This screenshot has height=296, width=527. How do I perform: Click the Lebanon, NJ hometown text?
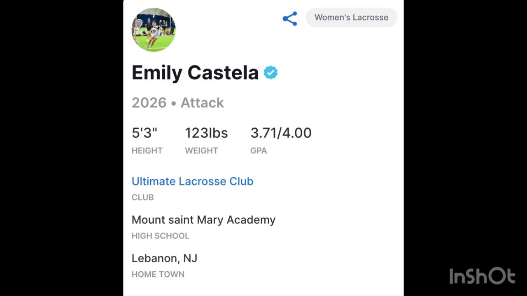coord(164,258)
